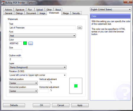Switch to the Document tab
Viewport: 133px width, 111px height.
[x=31, y=13]
